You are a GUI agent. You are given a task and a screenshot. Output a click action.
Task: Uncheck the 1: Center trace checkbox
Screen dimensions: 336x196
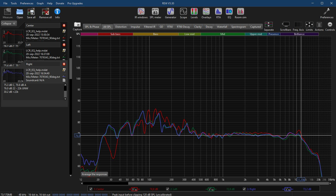pos(91,189)
